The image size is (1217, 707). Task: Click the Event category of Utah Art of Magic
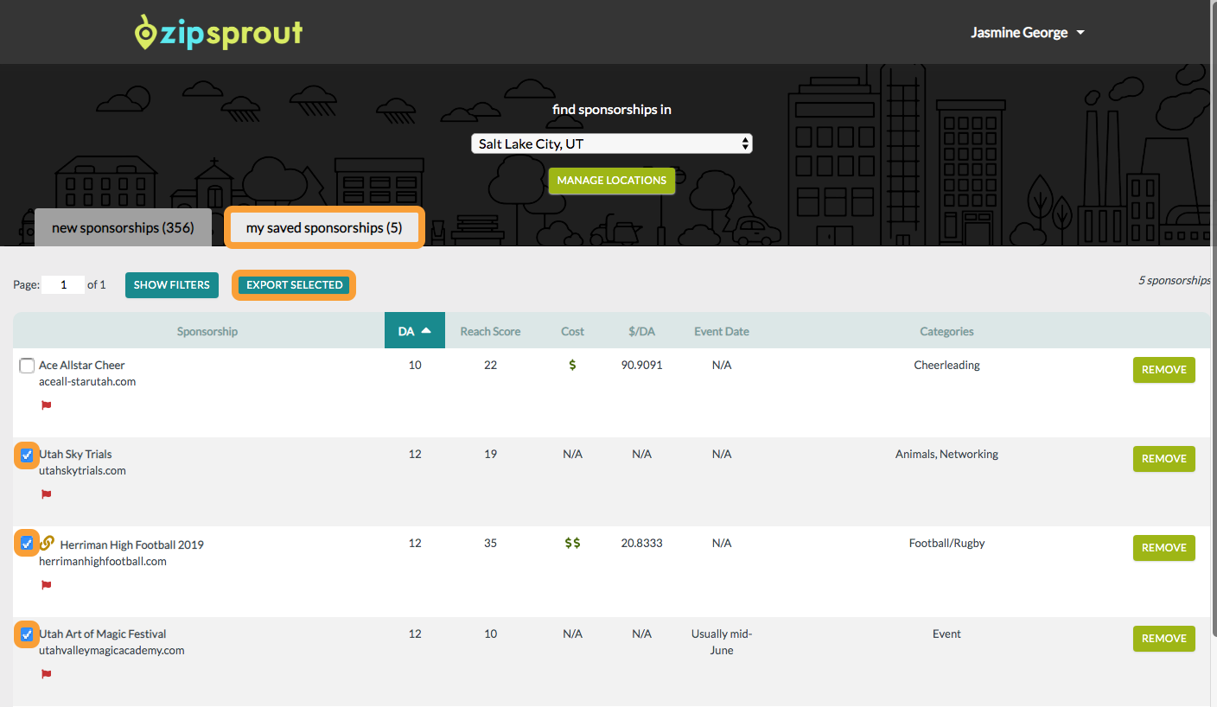(946, 634)
